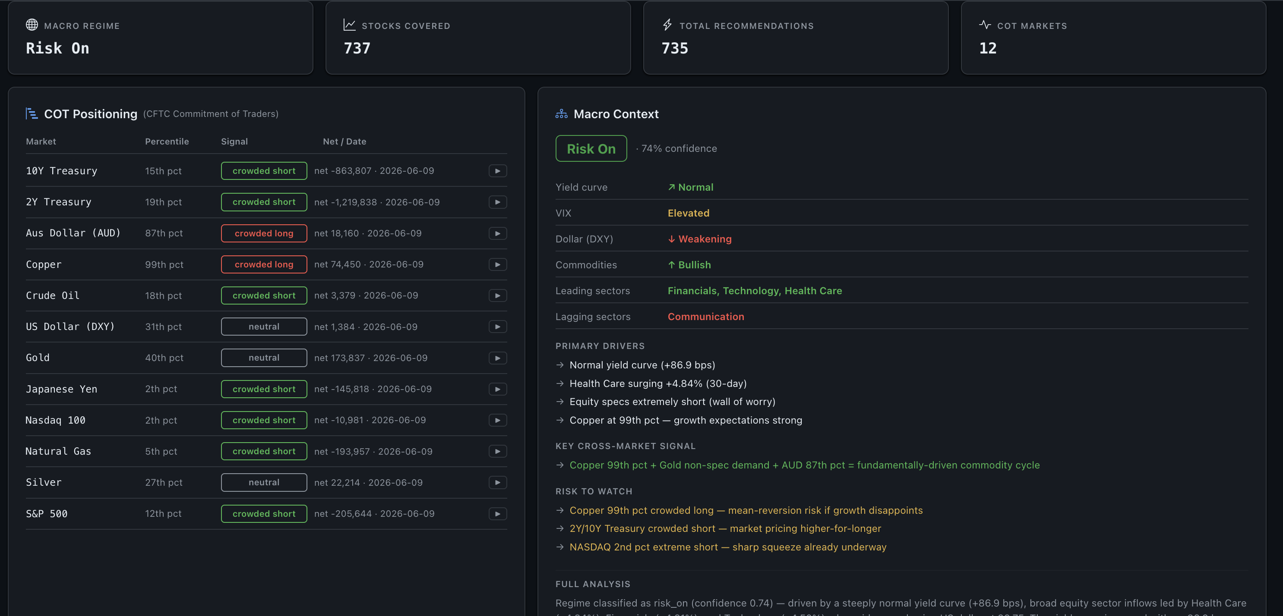
Task: Click the crowded long badge for Aus Dollar
Action: (x=264, y=233)
